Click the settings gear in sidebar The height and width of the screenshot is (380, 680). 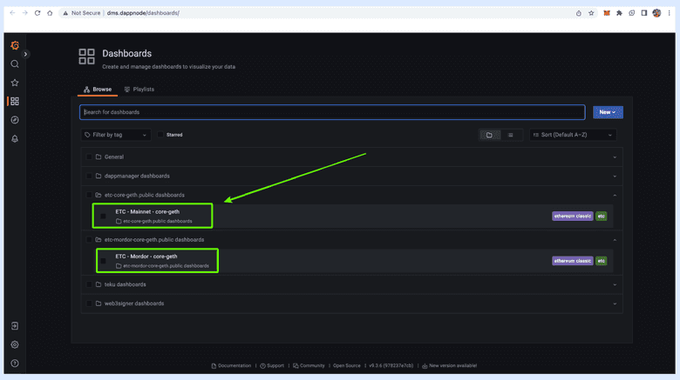15,344
